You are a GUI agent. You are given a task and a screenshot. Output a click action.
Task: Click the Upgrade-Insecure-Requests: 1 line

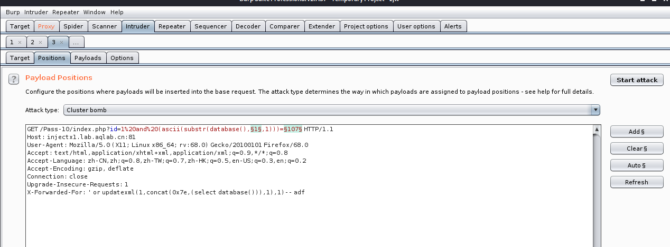pos(78,184)
